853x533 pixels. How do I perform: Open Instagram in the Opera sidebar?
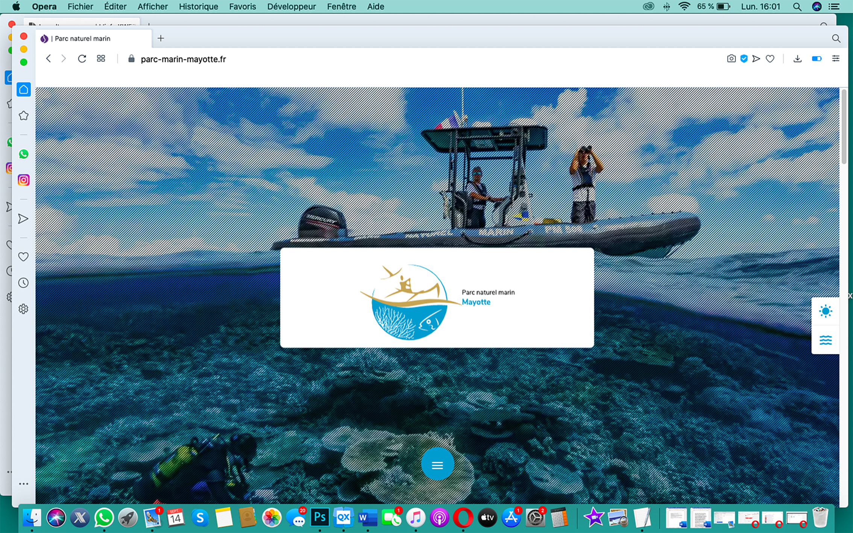pos(23,180)
